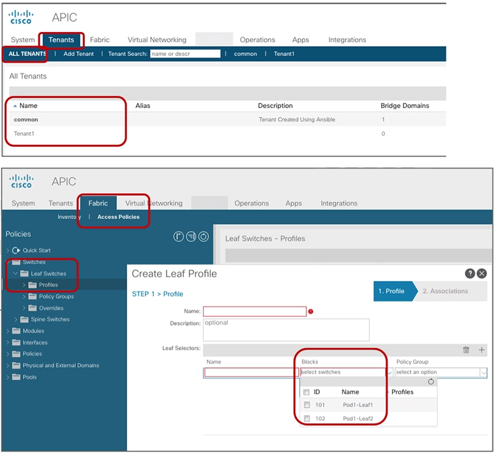
Task: Click the help question mark icon
Action: point(470,273)
